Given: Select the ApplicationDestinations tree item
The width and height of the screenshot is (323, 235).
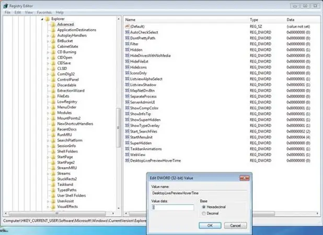Looking at the screenshot, I should [x=77, y=30].
